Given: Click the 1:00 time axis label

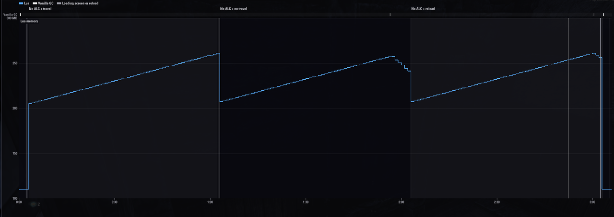Looking at the screenshot, I should (x=210, y=202).
